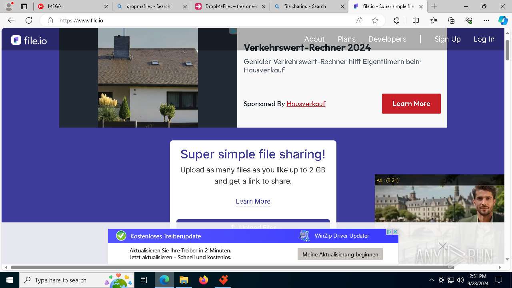Open the Plans menu item
The height and width of the screenshot is (288, 512).
click(346, 39)
